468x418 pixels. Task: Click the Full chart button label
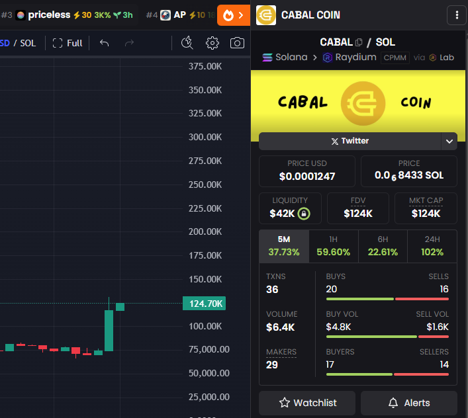74,43
